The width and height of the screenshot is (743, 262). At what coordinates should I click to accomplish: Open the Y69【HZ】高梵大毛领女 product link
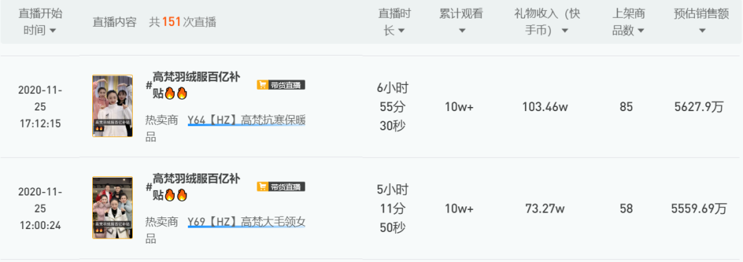click(x=246, y=222)
